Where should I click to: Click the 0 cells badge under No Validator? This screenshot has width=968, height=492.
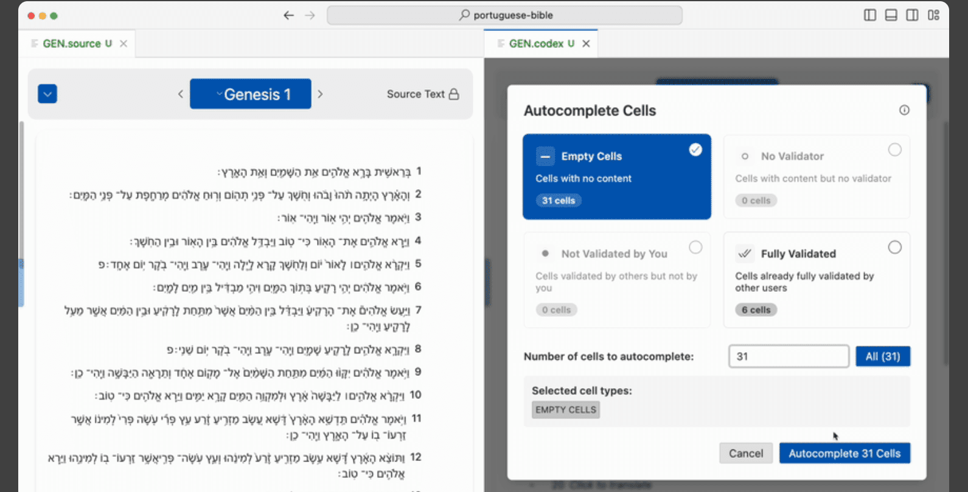756,200
